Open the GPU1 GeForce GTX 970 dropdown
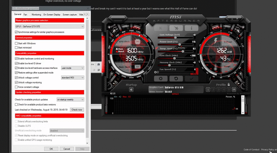This screenshot has height=153, width=277. pyautogui.click(x=50, y=26)
